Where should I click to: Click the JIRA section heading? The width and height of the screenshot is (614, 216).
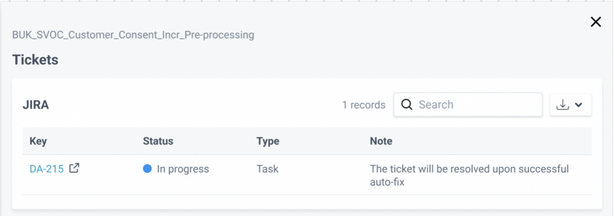tap(36, 105)
